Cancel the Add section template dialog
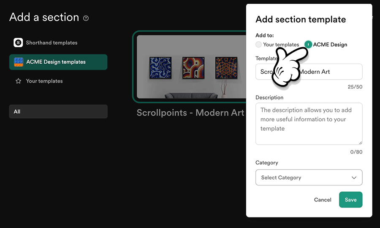380x228 pixels. [323, 200]
